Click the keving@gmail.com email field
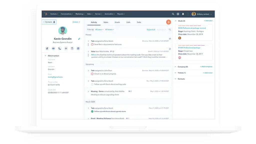256x144 pixels. pos(55,77)
